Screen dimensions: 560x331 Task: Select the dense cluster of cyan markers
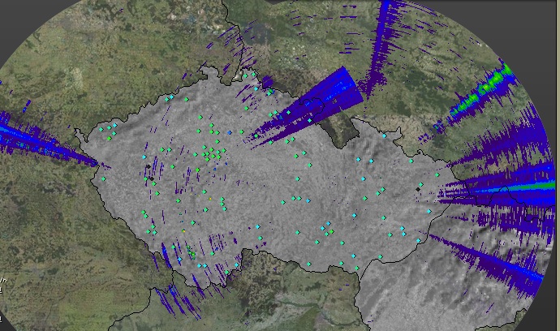point(211,152)
